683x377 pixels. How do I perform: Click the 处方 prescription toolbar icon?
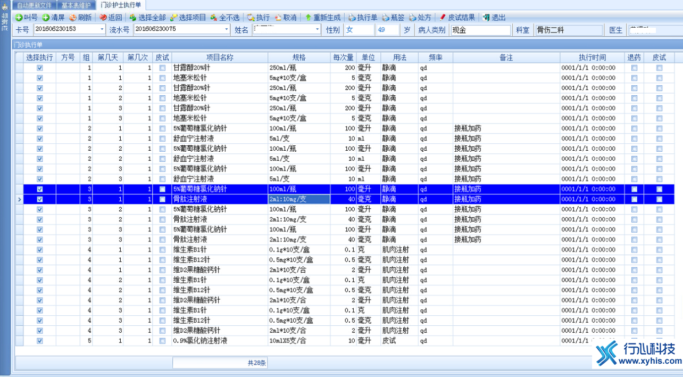point(413,18)
